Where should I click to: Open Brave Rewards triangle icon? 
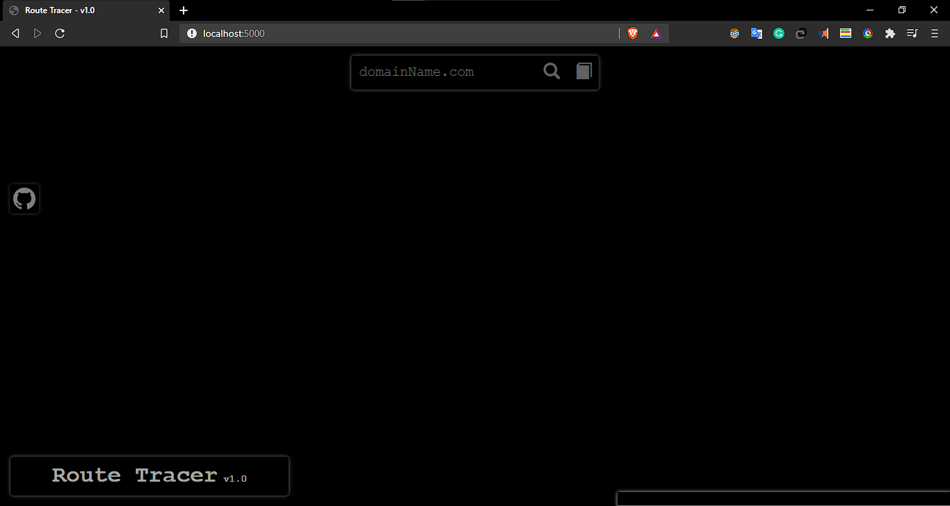coord(656,33)
